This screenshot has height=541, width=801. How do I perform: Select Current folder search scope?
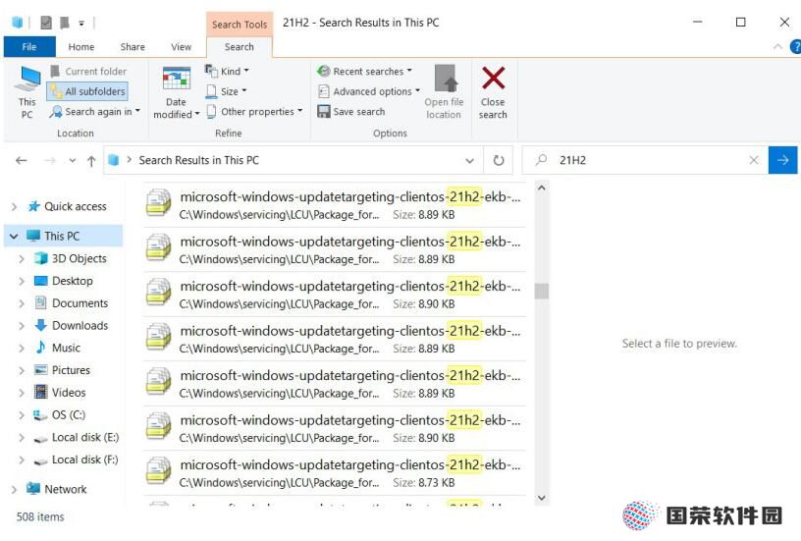[x=88, y=72]
